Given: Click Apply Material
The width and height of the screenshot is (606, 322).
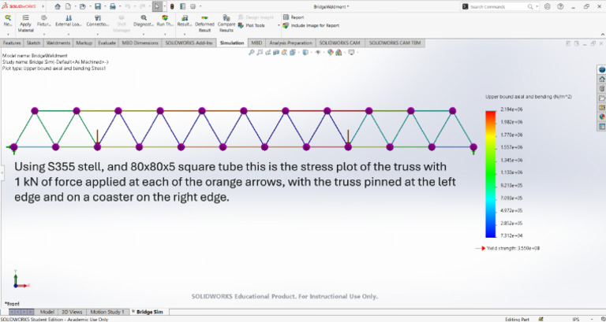Looking at the screenshot, I should tap(25, 24).
